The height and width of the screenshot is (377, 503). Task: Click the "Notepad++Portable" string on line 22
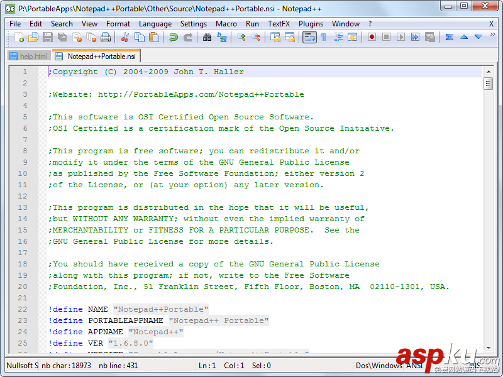point(161,309)
